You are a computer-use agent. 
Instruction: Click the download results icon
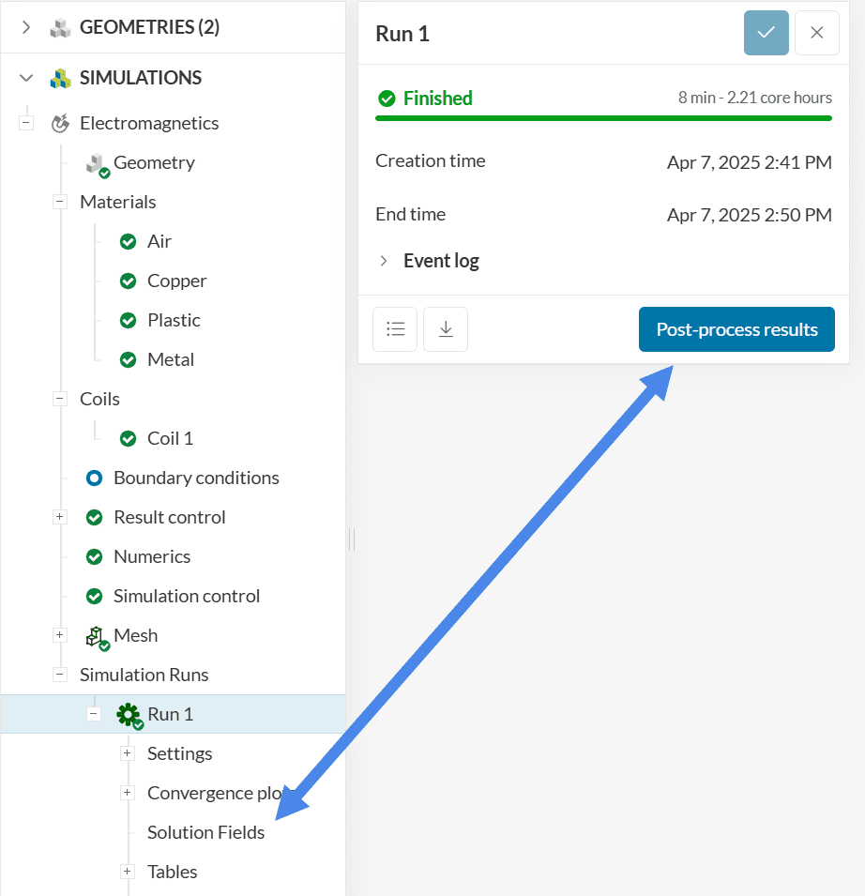click(x=446, y=329)
